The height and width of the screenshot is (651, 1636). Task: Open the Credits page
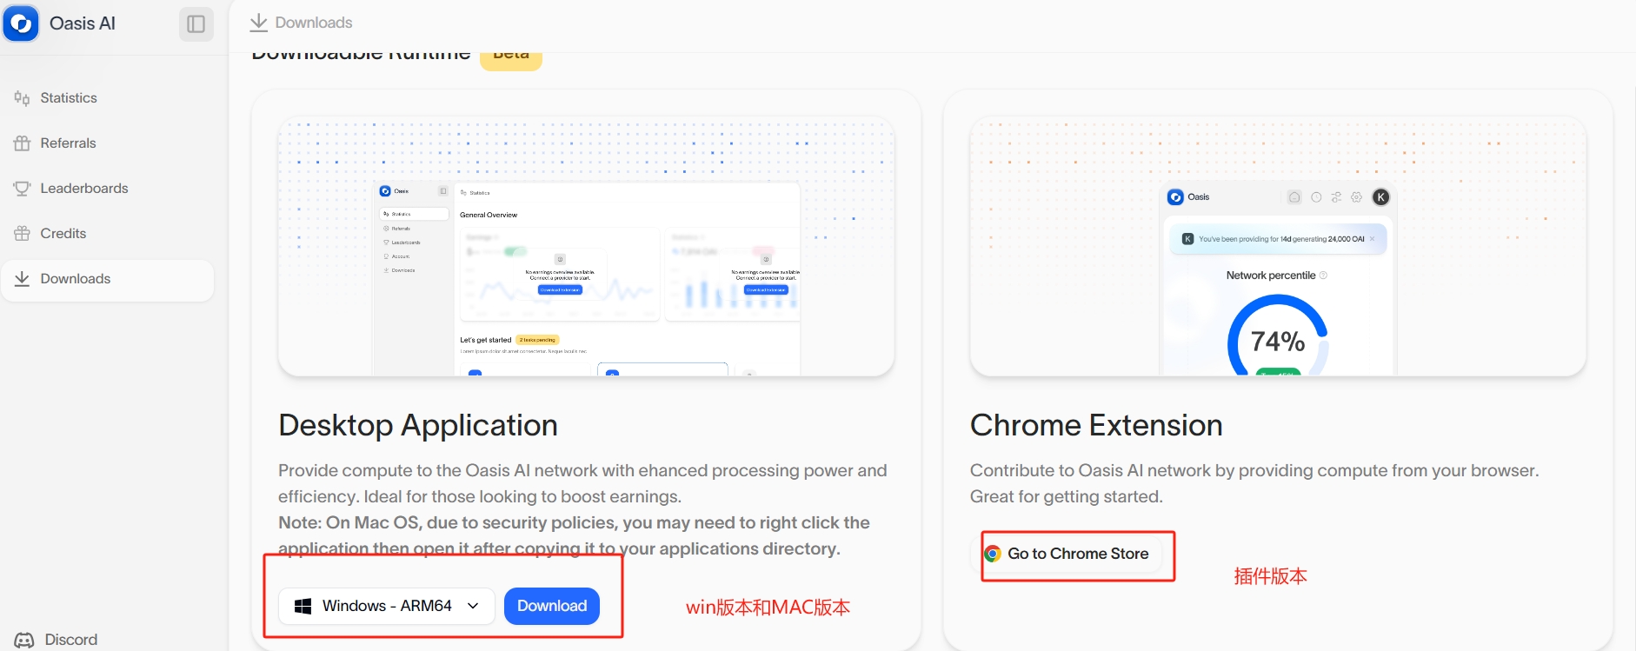pyautogui.click(x=108, y=234)
